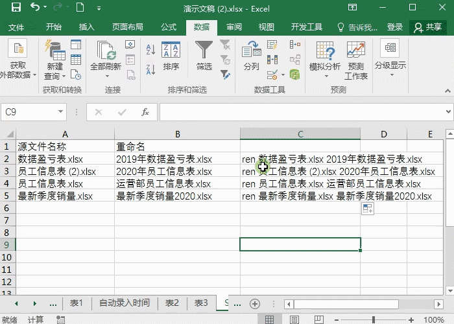Click the Macro recording icon in status bar

click(x=60, y=319)
